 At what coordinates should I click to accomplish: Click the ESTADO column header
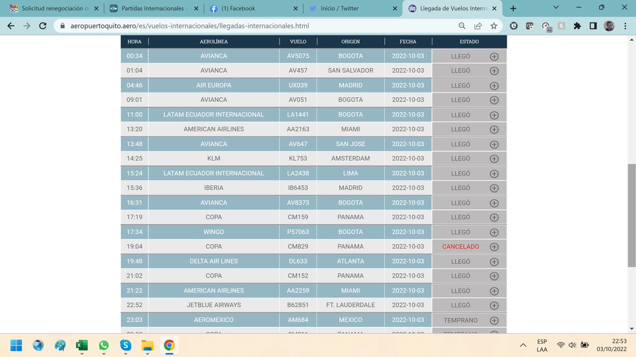click(470, 42)
